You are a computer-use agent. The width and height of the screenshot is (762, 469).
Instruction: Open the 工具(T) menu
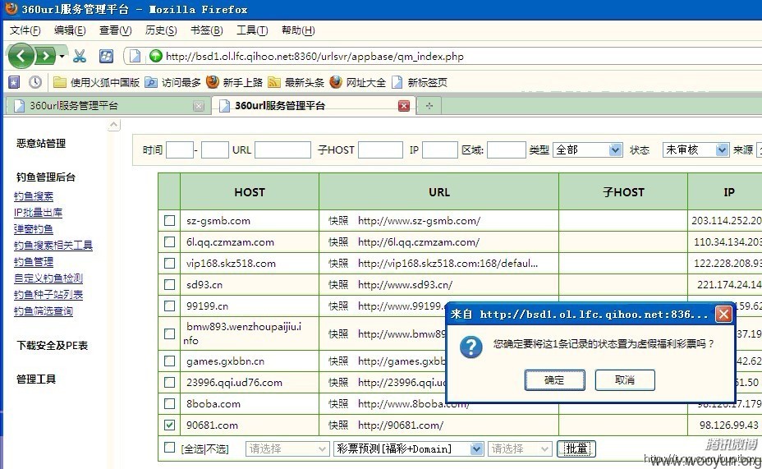click(252, 30)
